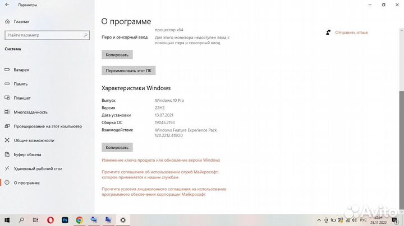Click the scrollbar down arrow
The image size is (404, 226).
pyautogui.click(x=402, y=211)
